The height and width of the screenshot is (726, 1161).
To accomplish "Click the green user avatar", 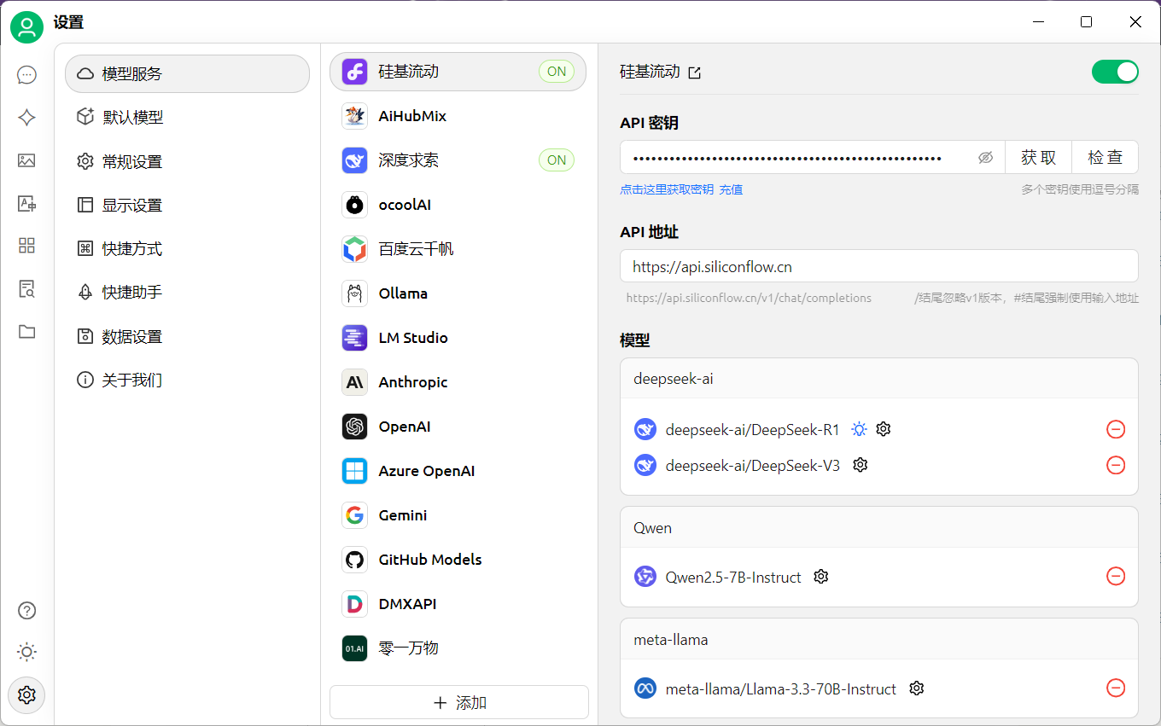I will click(x=26, y=27).
